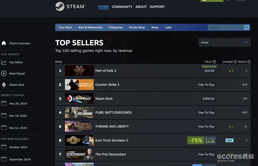Click calendar icon beside October 2024
258x166 pixels.
[4, 147]
